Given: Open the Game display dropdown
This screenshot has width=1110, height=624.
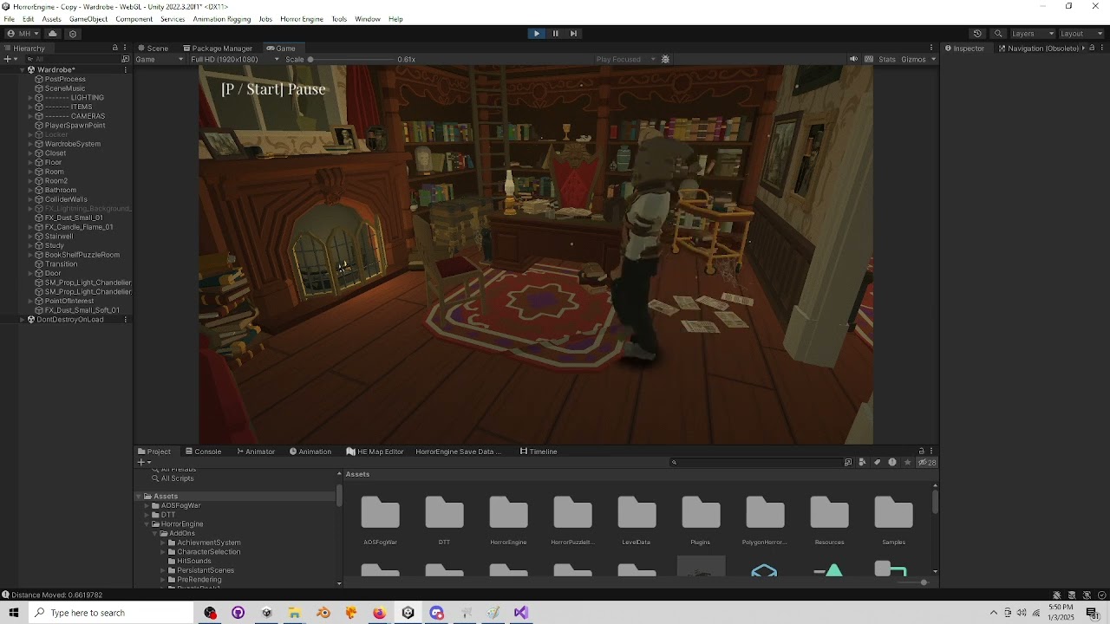Looking at the screenshot, I should point(160,59).
